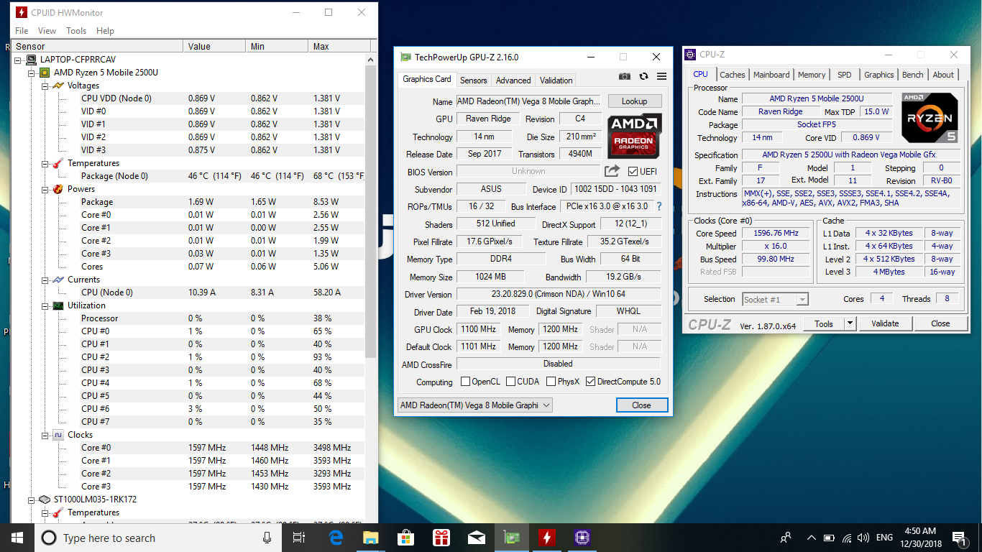Image resolution: width=982 pixels, height=552 pixels.
Task: Switch to HWMonitor via red taskbar icon
Action: [546, 538]
